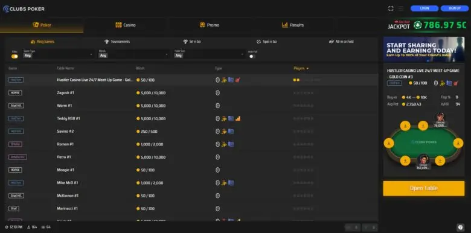Click timer icon in Moogie #1 row
471x233 pixels.
tap(218, 170)
